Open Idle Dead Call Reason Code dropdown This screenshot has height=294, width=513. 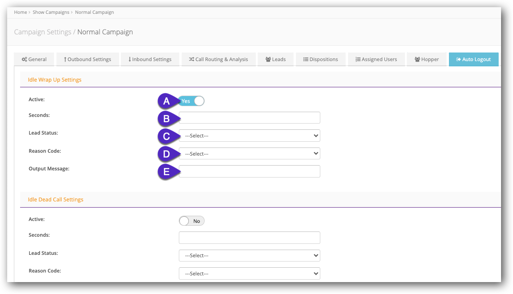pyautogui.click(x=249, y=273)
